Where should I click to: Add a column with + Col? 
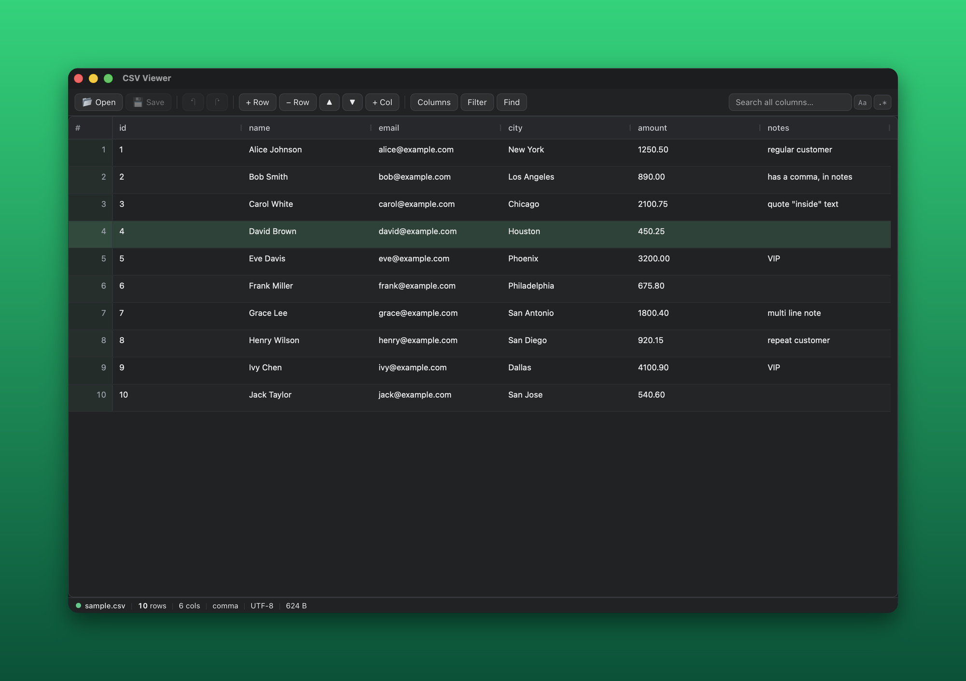383,102
